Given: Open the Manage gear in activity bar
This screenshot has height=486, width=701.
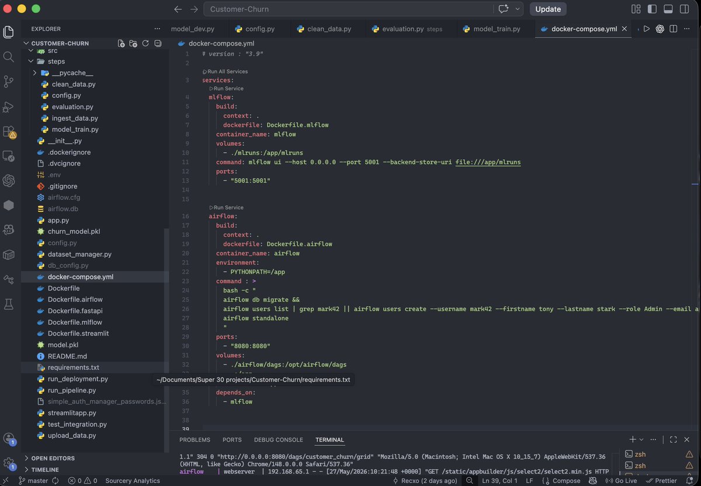Looking at the screenshot, I should point(9,463).
